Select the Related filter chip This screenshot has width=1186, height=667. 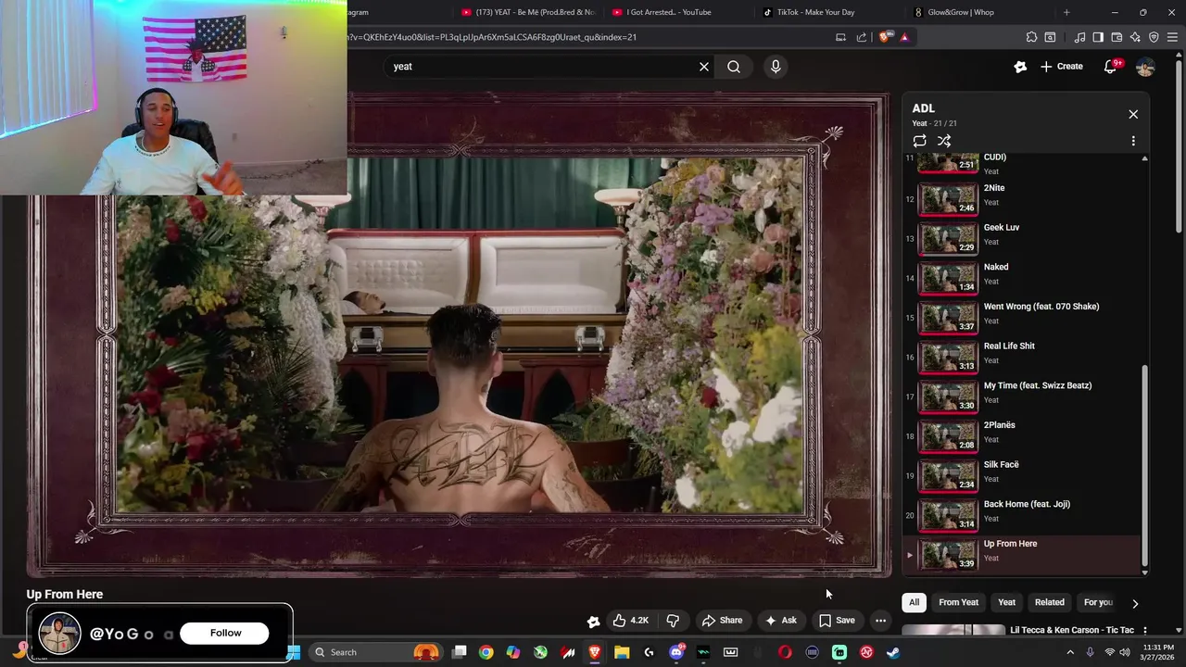[x=1049, y=602]
